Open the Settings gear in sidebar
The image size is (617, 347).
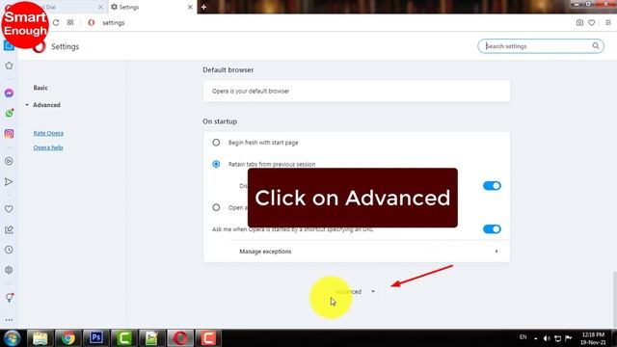click(9, 270)
